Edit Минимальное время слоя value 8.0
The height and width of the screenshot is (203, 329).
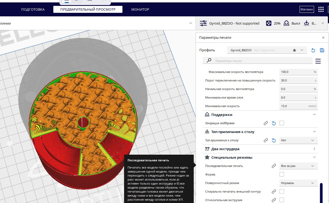tap(298, 97)
